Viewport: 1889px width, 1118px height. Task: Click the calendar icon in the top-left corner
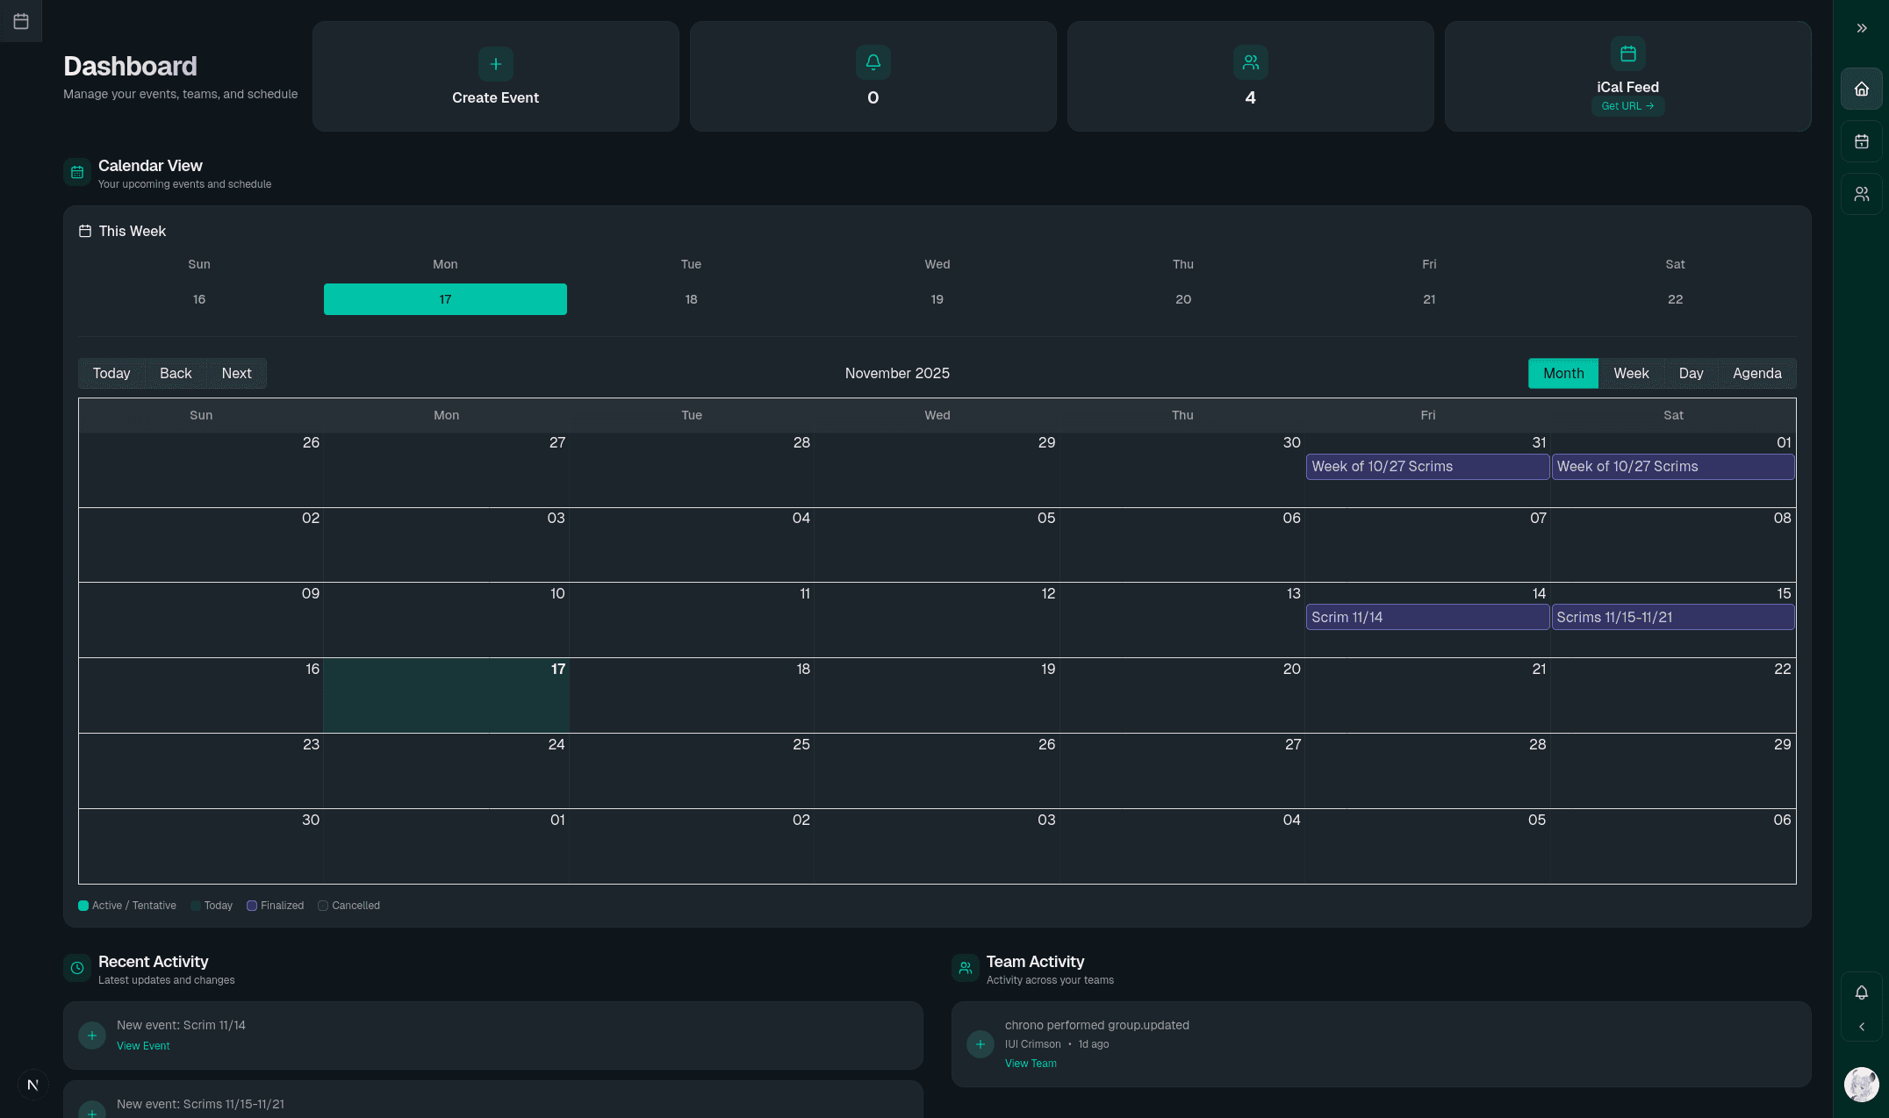21,21
